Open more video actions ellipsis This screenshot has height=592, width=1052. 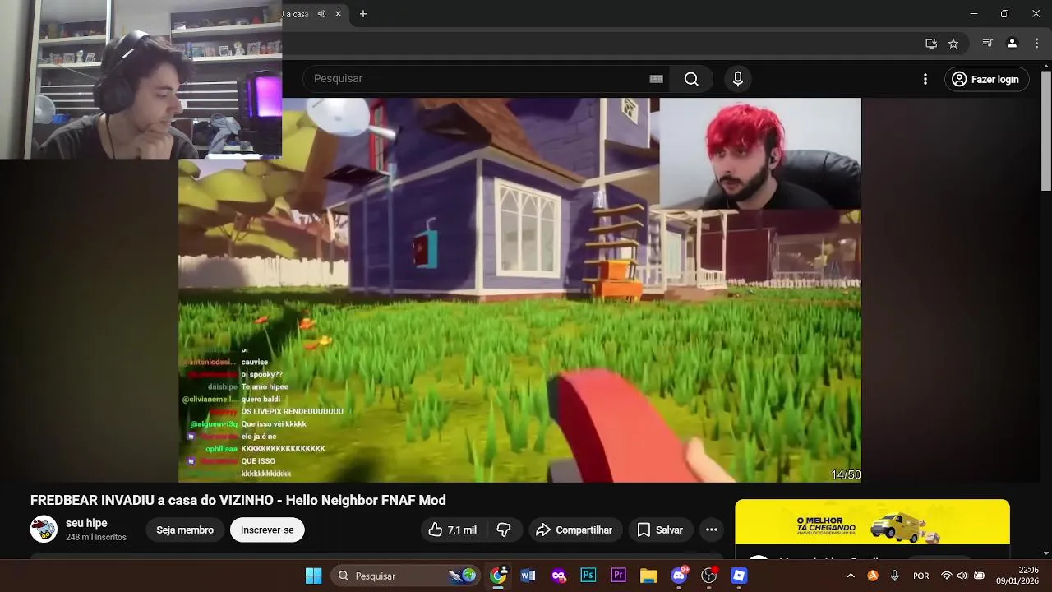712,530
